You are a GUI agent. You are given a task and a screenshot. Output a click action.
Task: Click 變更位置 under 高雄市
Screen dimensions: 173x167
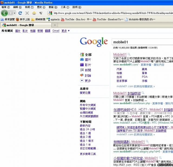tap(85, 93)
